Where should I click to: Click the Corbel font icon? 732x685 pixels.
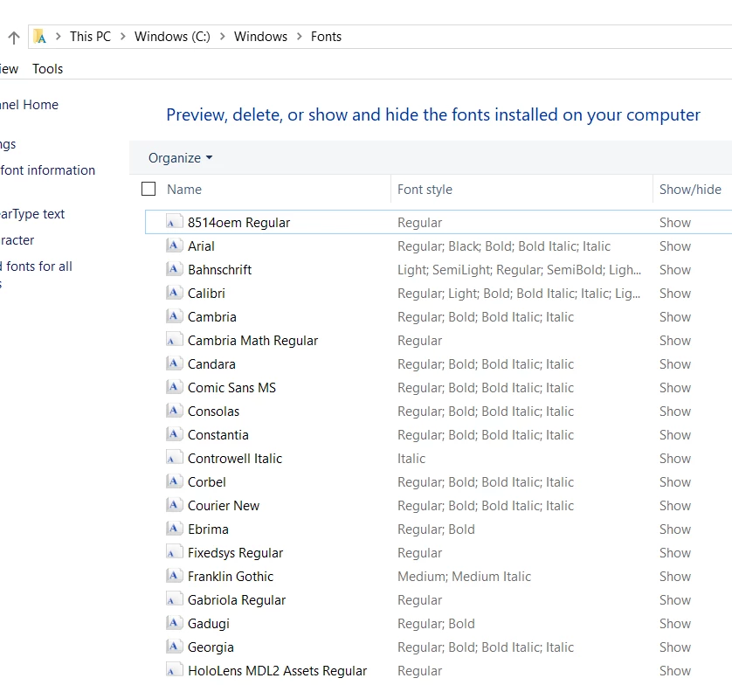click(174, 482)
